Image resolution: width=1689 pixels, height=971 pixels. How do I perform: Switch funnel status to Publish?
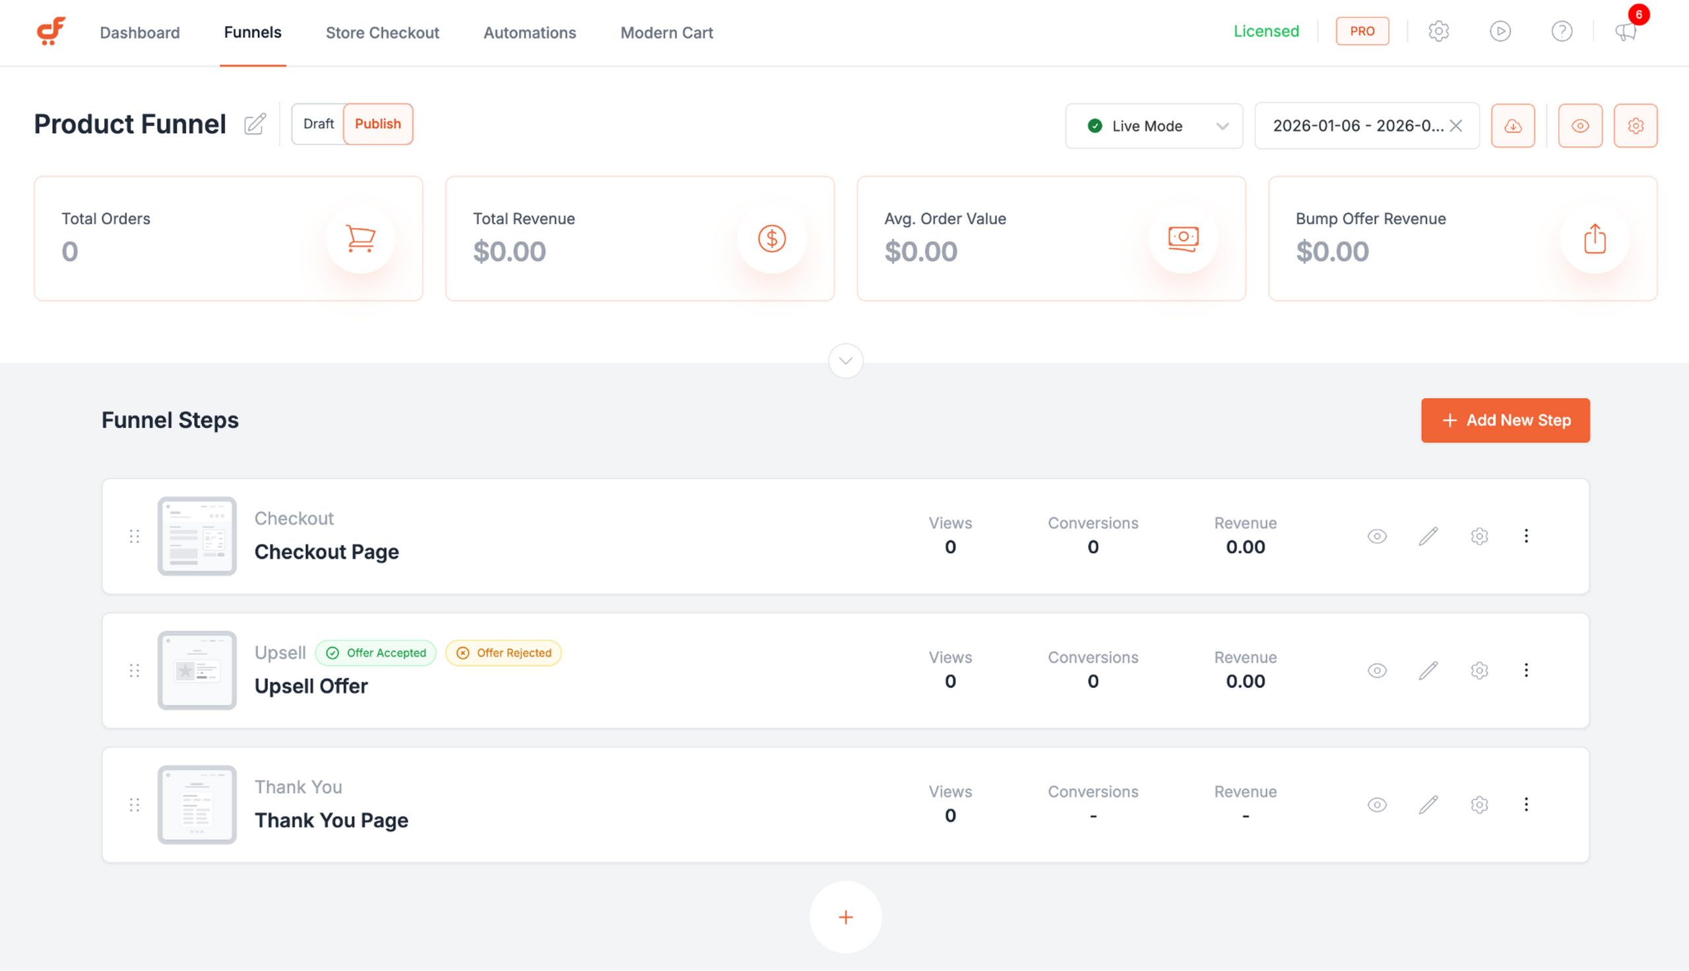377,124
